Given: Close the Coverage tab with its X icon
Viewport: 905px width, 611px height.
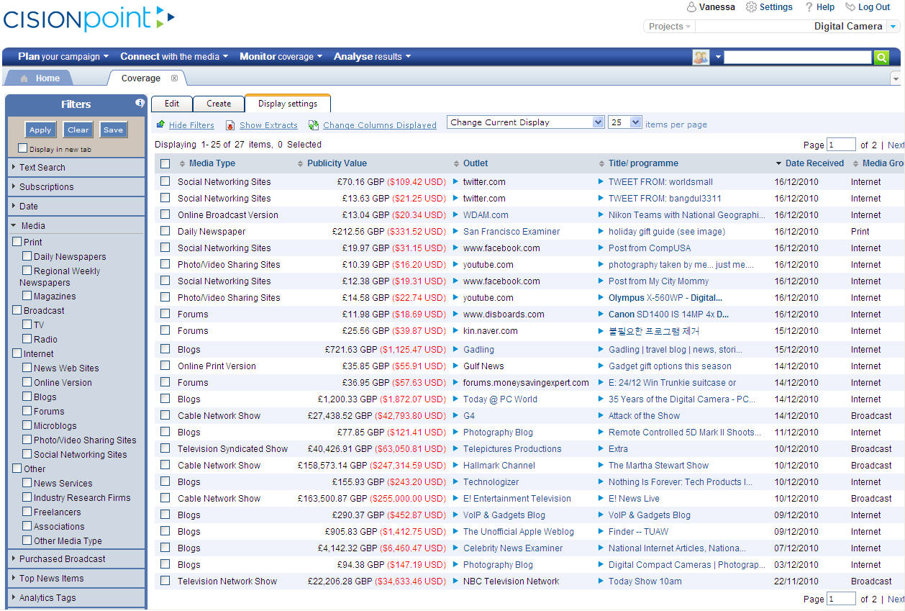Looking at the screenshot, I should pos(174,78).
